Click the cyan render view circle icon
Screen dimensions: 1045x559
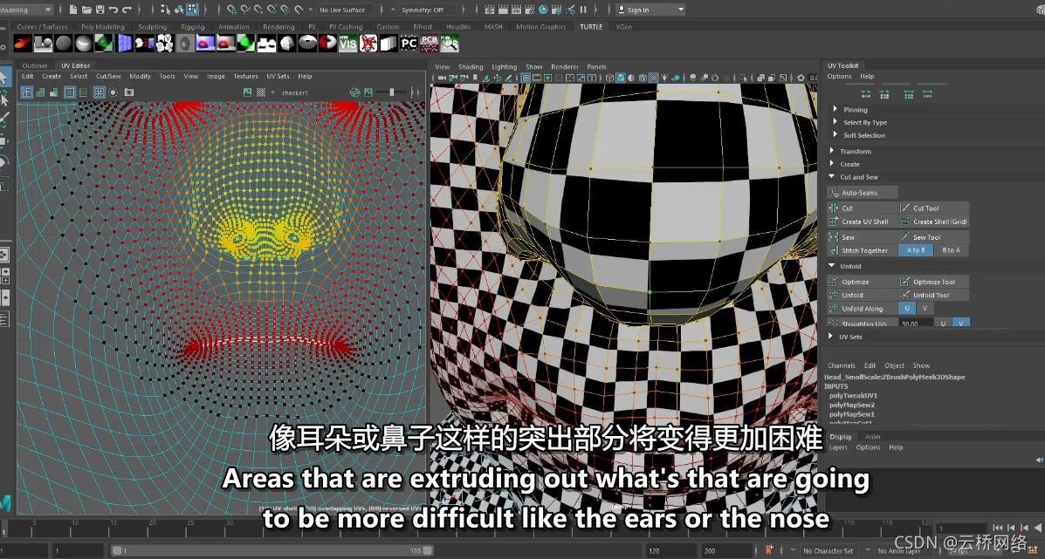tap(543, 10)
